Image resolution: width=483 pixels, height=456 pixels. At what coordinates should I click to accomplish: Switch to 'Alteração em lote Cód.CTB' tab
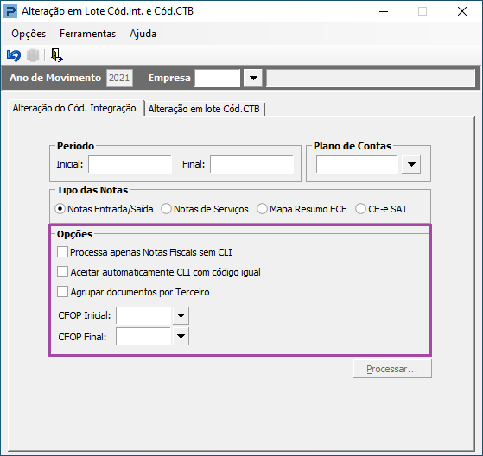[204, 109]
